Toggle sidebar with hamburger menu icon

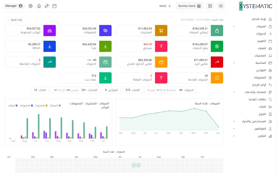(221, 6)
